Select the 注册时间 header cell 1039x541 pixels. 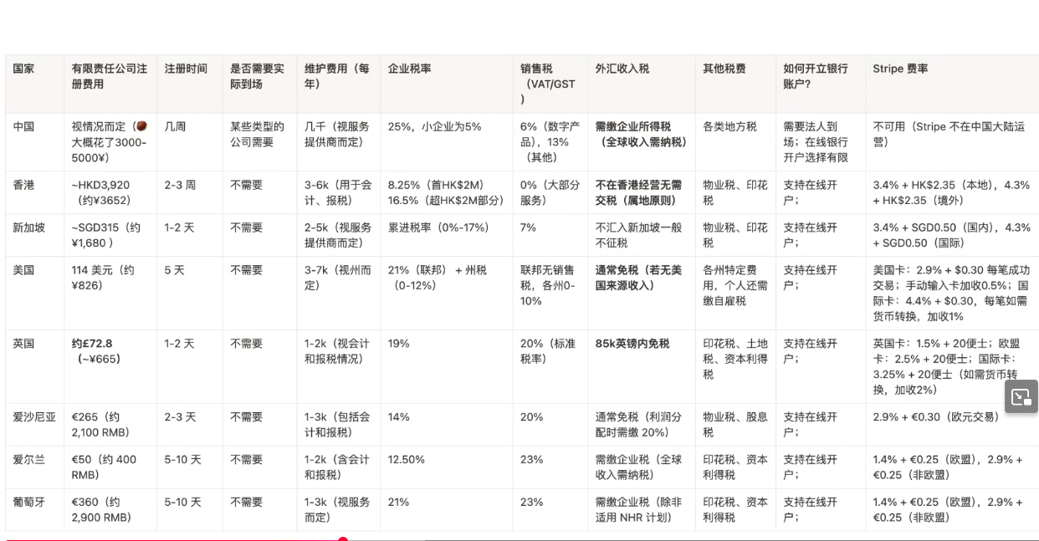[x=186, y=69]
